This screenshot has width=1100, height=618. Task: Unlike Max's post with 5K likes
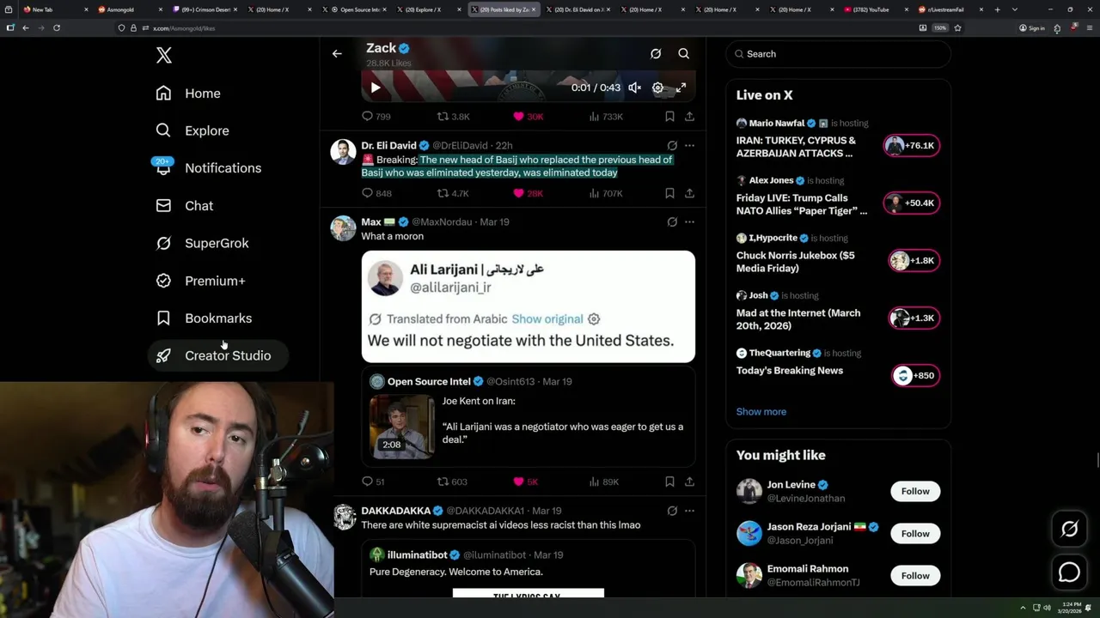[525, 482]
